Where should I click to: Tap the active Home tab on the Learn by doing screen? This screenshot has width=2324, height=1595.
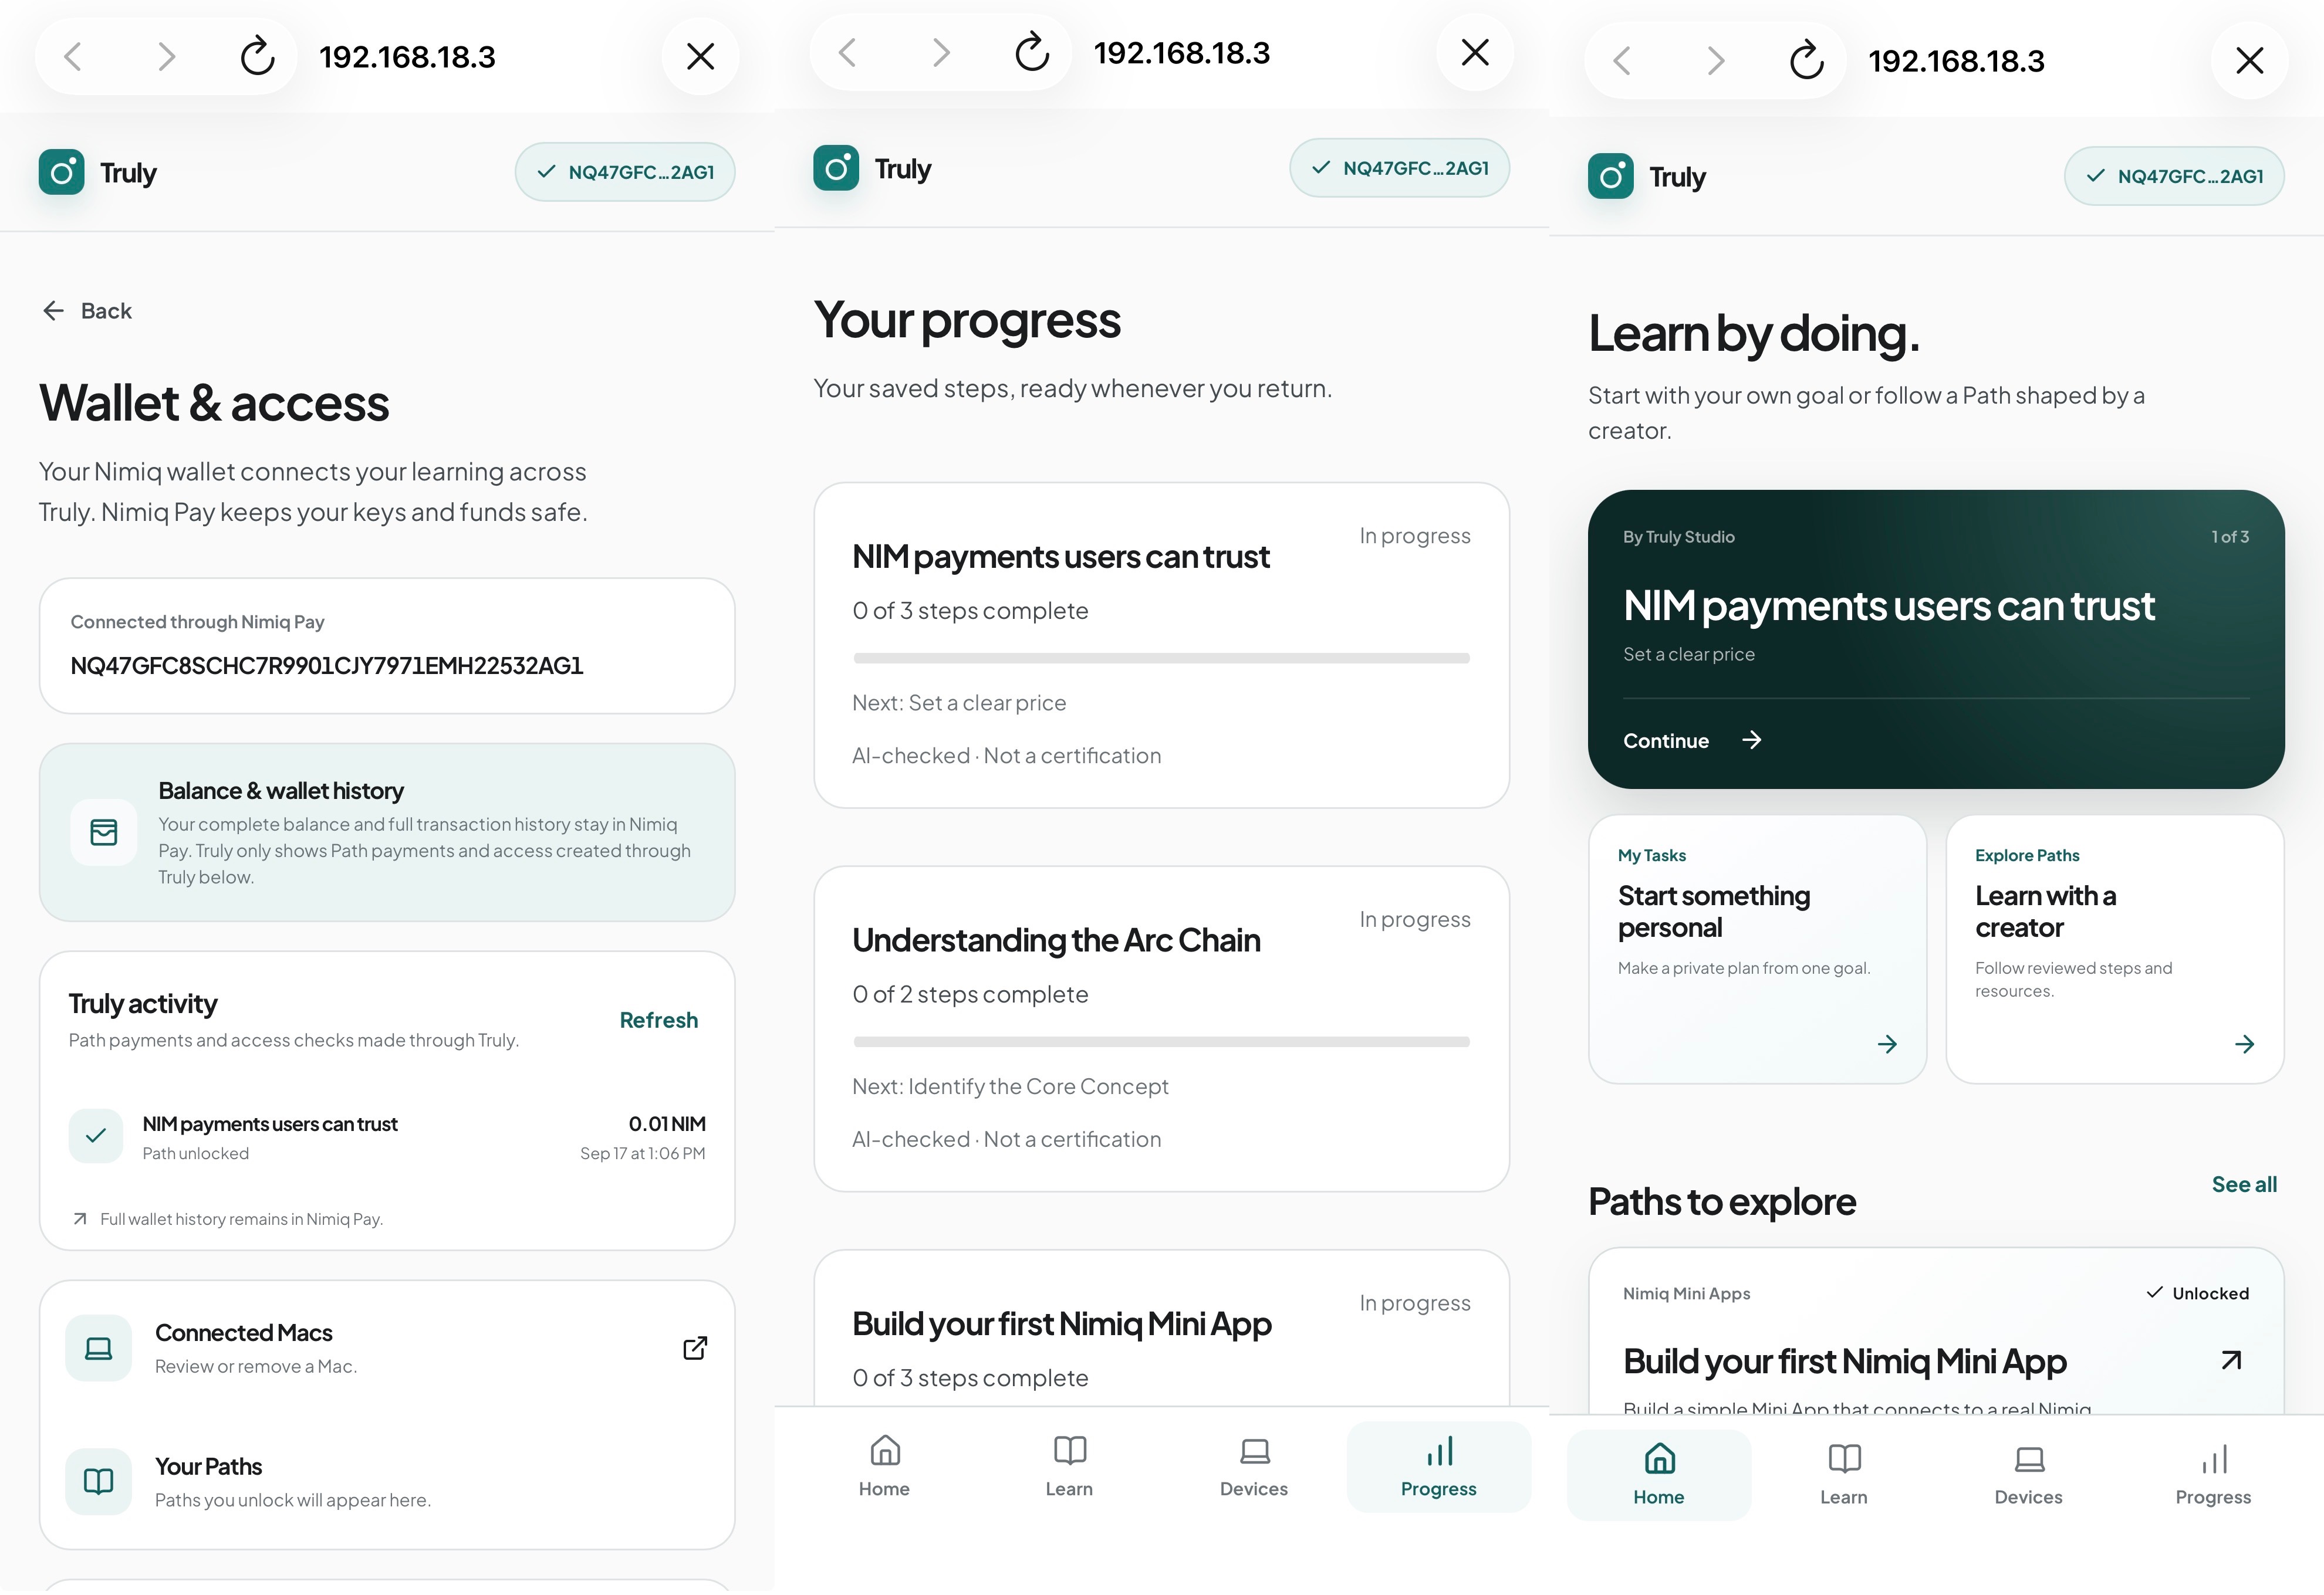pyautogui.click(x=1659, y=1475)
